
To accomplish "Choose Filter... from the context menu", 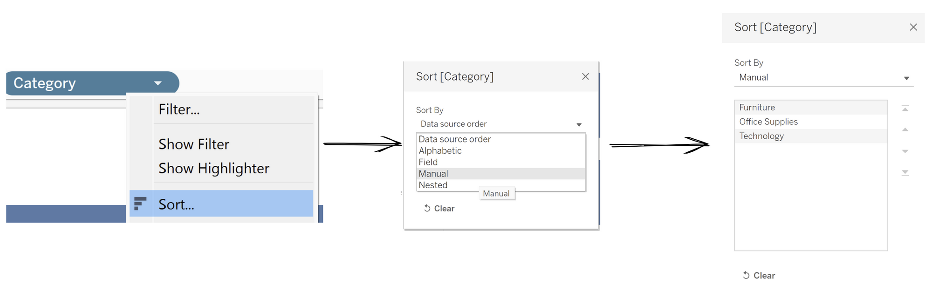I will [179, 109].
